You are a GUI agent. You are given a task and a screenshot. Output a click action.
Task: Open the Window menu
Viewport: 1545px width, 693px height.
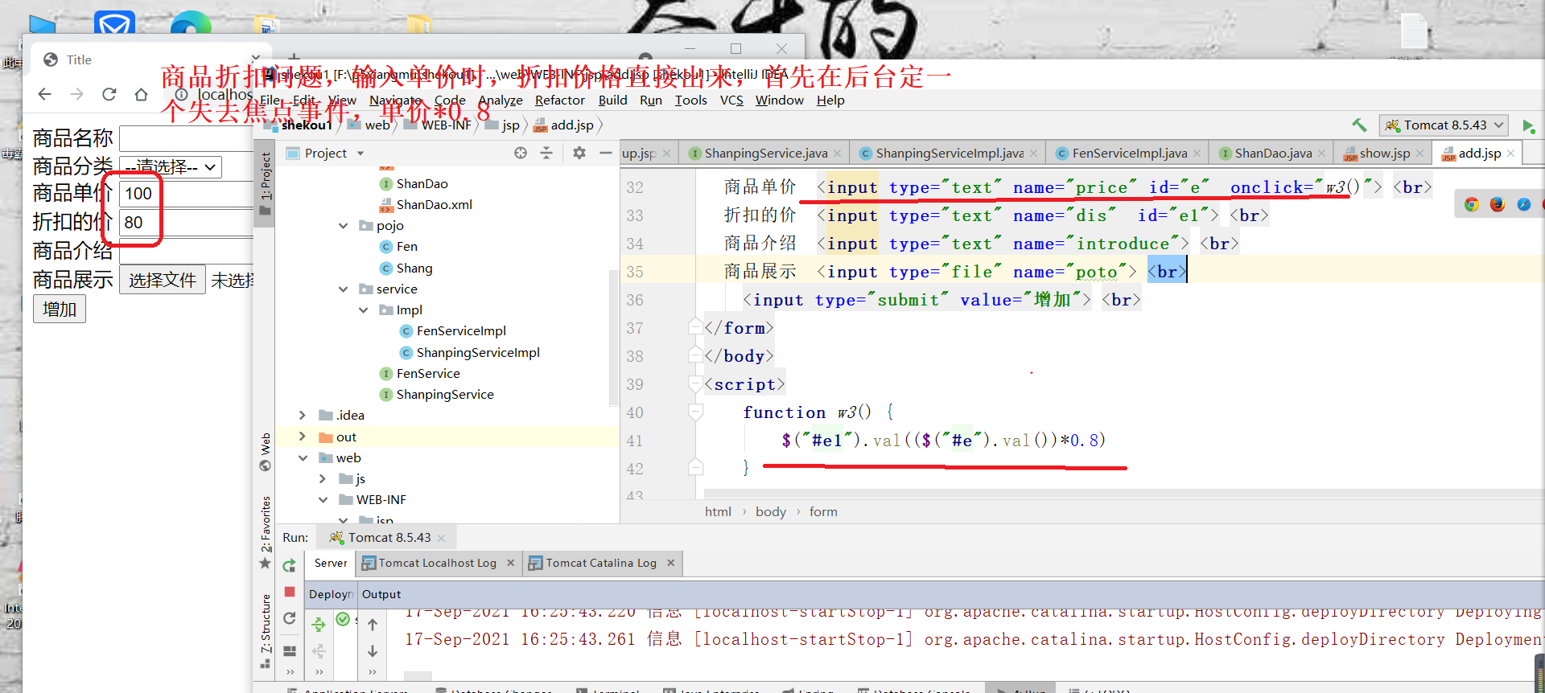pyautogui.click(x=779, y=100)
